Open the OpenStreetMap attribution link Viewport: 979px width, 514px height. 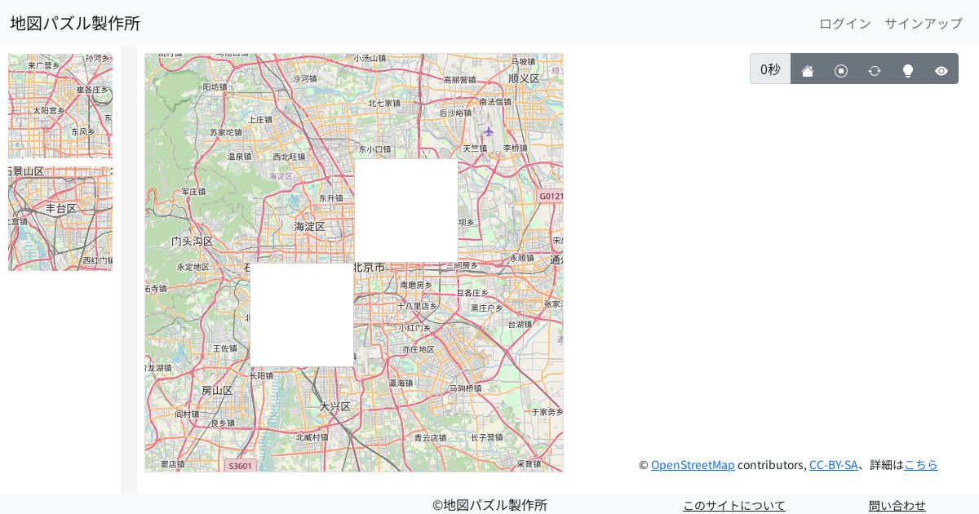click(x=693, y=465)
